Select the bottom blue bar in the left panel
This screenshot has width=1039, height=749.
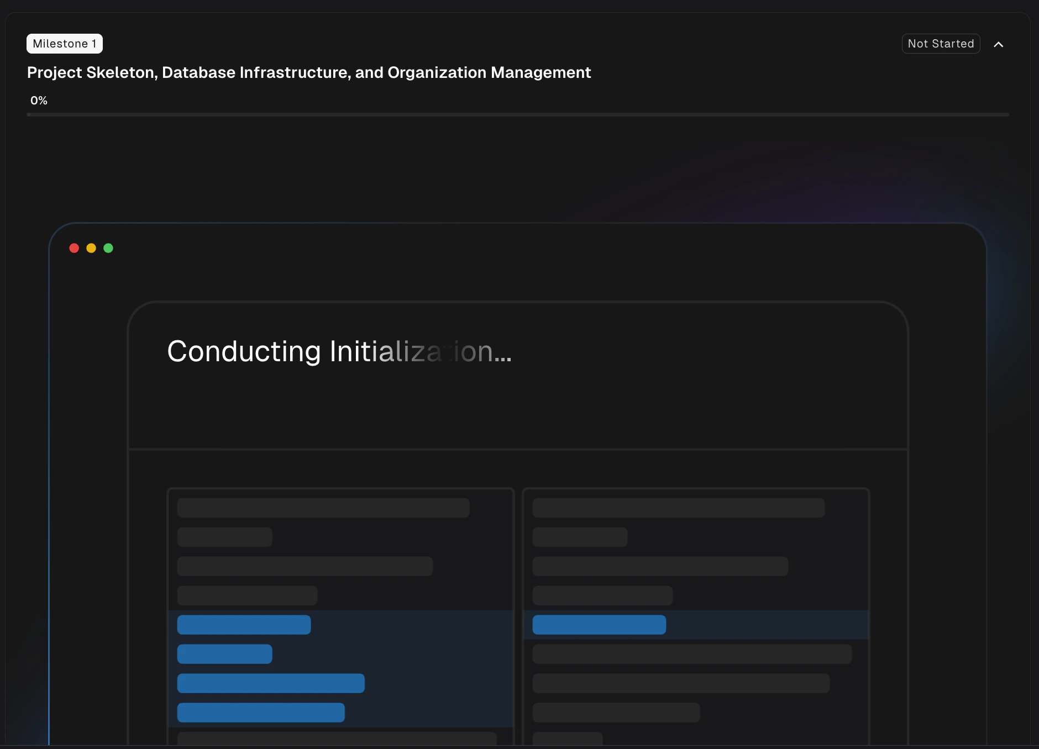(x=260, y=713)
